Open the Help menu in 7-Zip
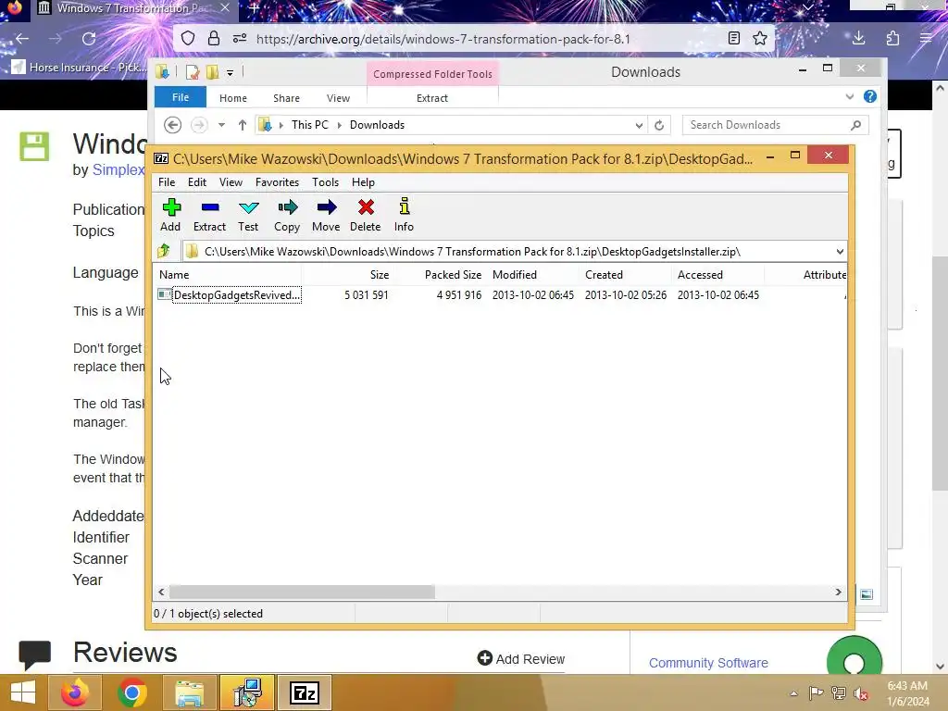The width and height of the screenshot is (948, 711). [363, 182]
